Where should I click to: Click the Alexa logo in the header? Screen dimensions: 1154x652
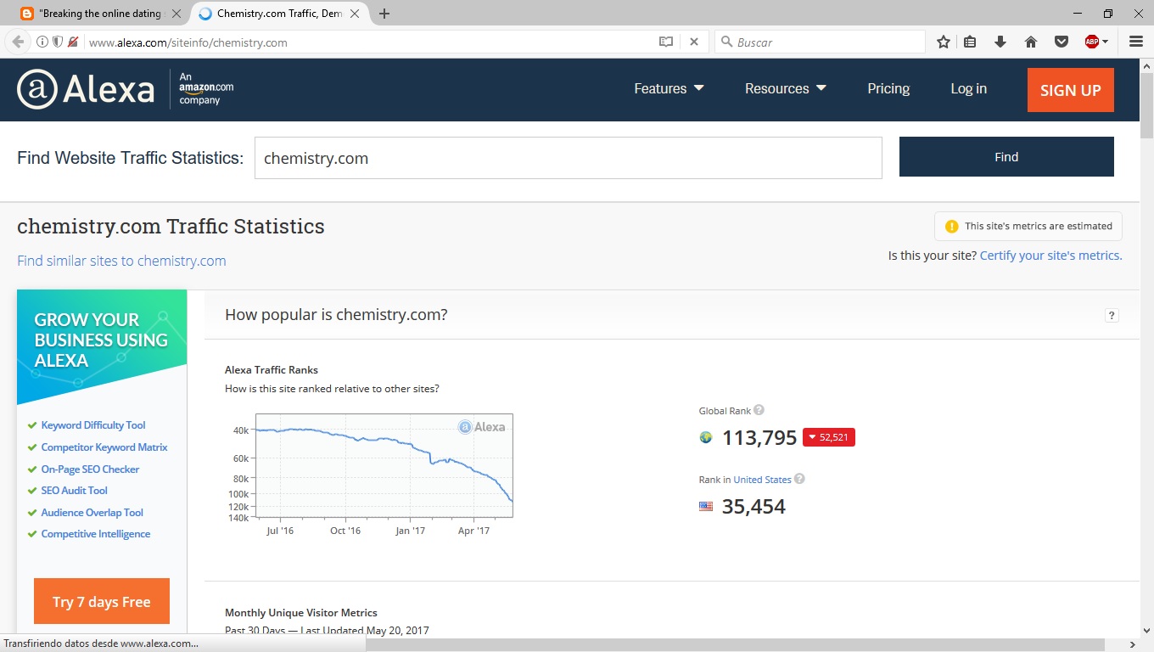(86, 89)
